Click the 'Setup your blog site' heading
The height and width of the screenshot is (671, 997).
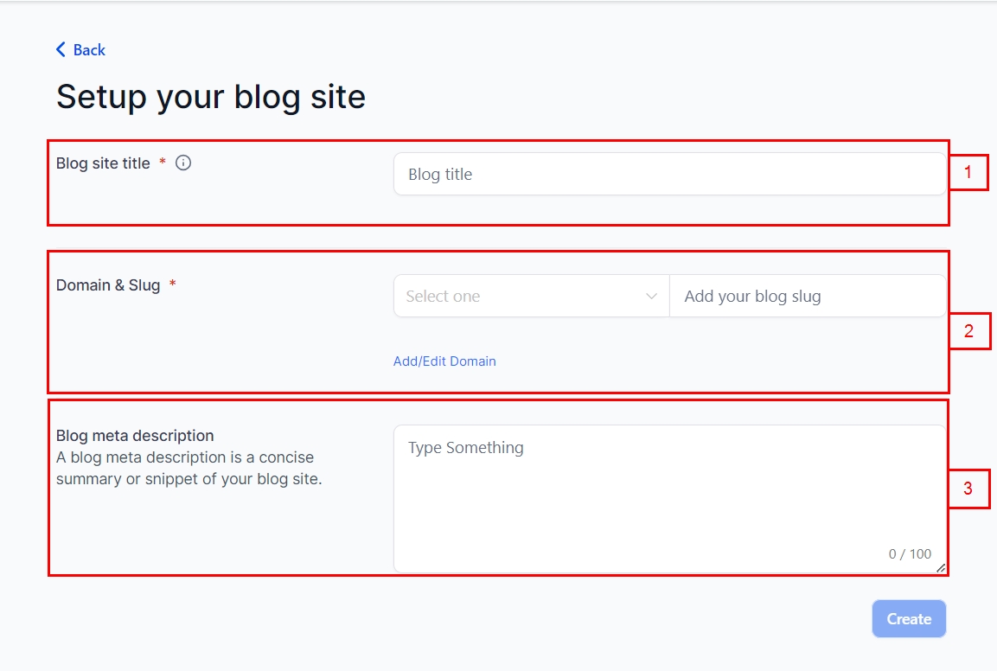211,97
